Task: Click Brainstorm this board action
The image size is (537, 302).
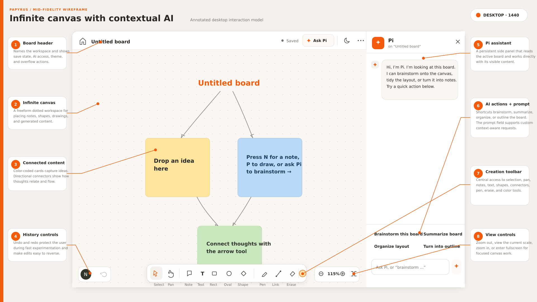Action: pos(398,234)
